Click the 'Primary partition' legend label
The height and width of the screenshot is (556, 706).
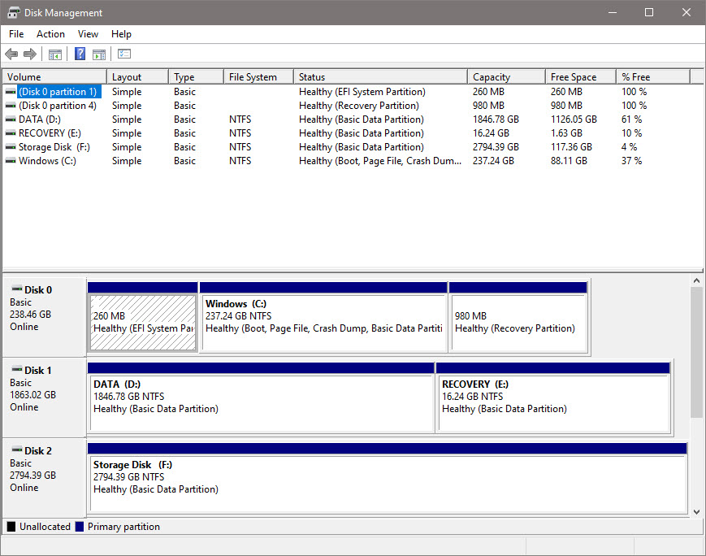pyautogui.click(x=123, y=527)
